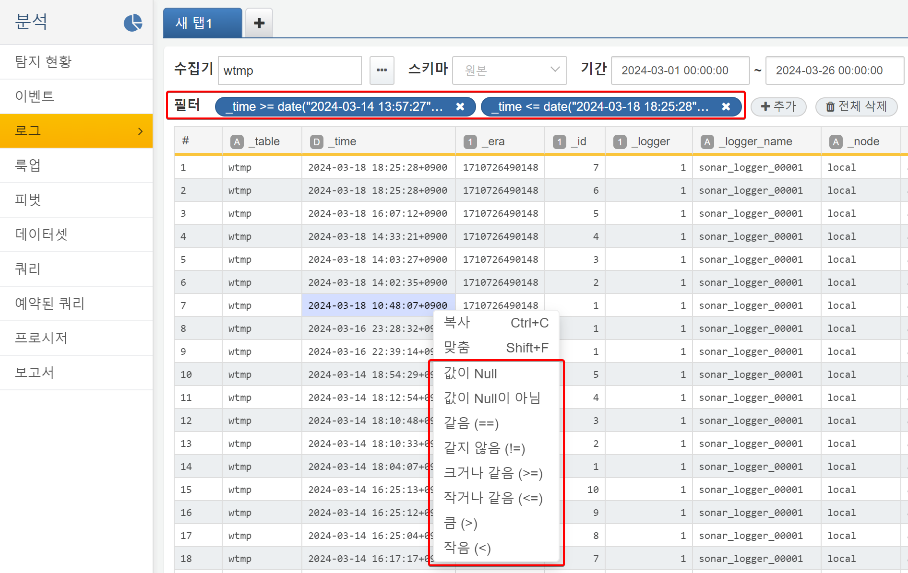The width and height of the screenshot is (908, 573).
Task: Click _time >= filter chip text
Action: [x=335, y=106]
